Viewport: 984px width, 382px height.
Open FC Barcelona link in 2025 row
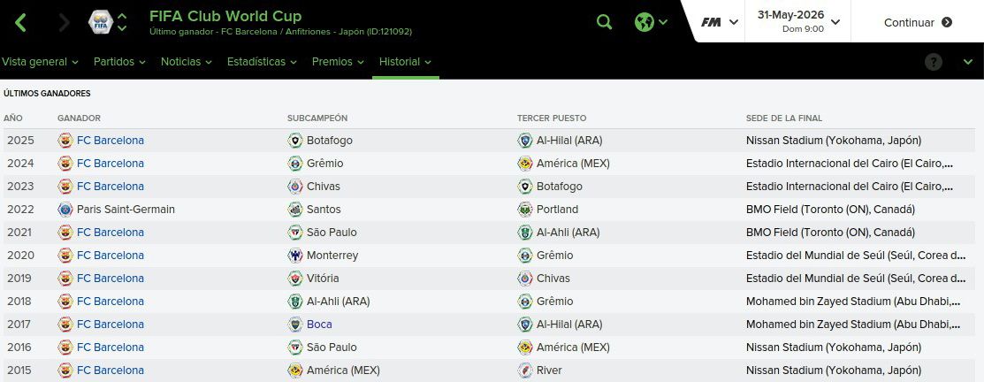pos(111,141)
